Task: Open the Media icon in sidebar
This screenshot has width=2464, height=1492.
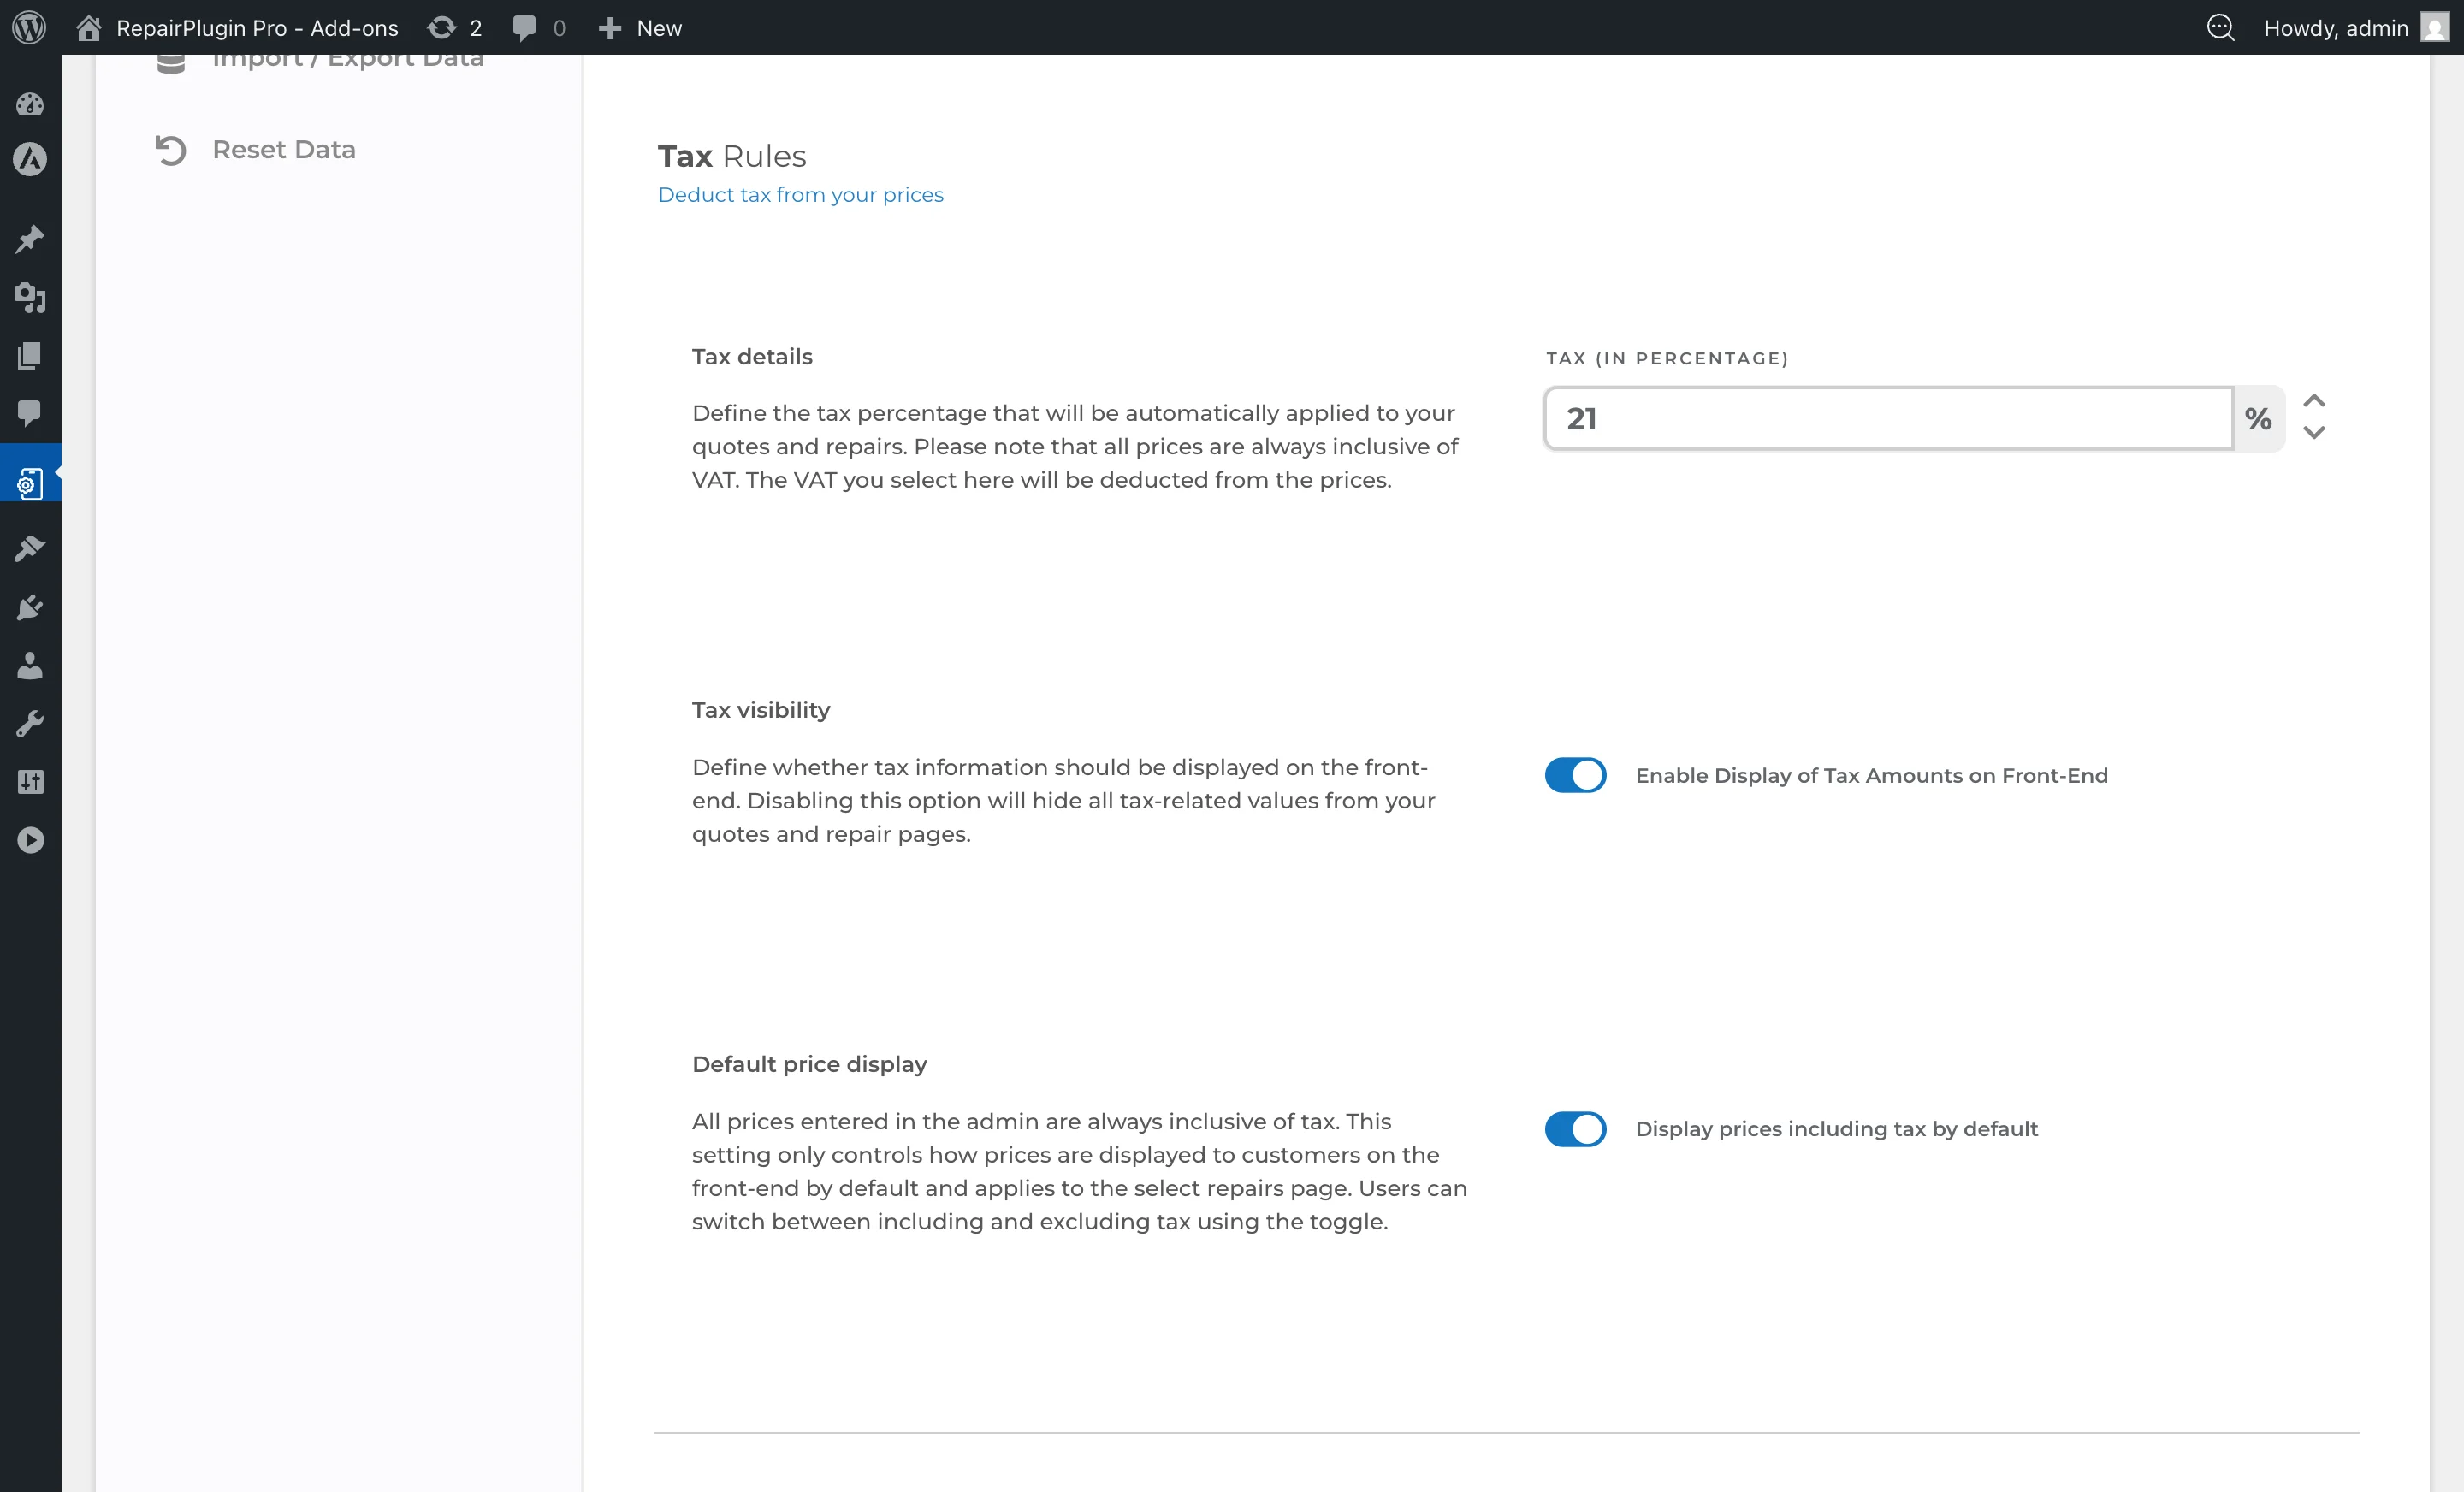Action: tap(30, 297)
